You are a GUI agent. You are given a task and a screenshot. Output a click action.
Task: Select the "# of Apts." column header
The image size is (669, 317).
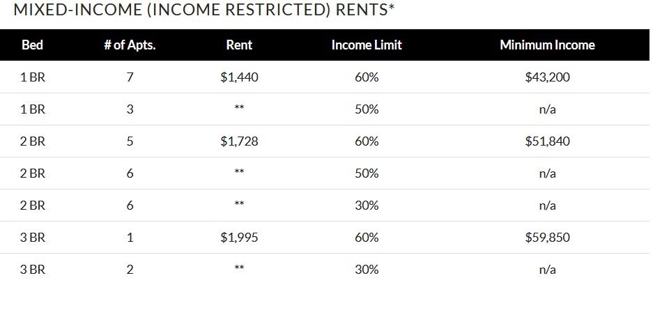(130, 45)
